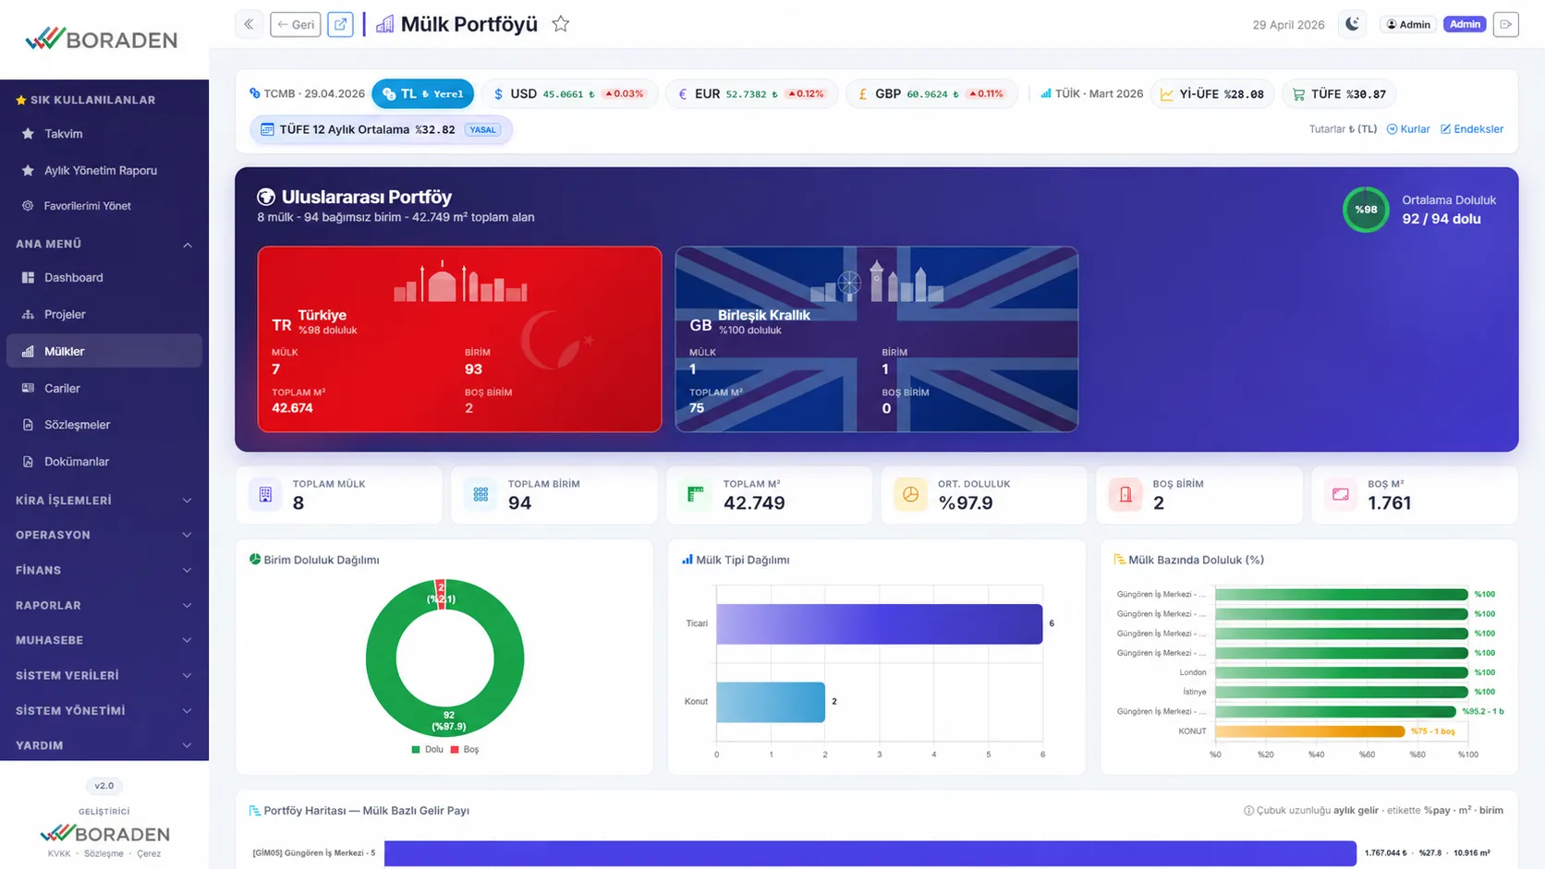Open the Kurlar link
This screenshot has height=869, width=1545.
1408,128
